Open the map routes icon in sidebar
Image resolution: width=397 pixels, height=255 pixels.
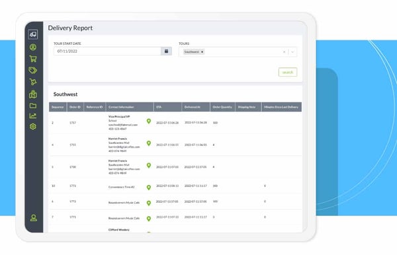click(x=33, y=94)
